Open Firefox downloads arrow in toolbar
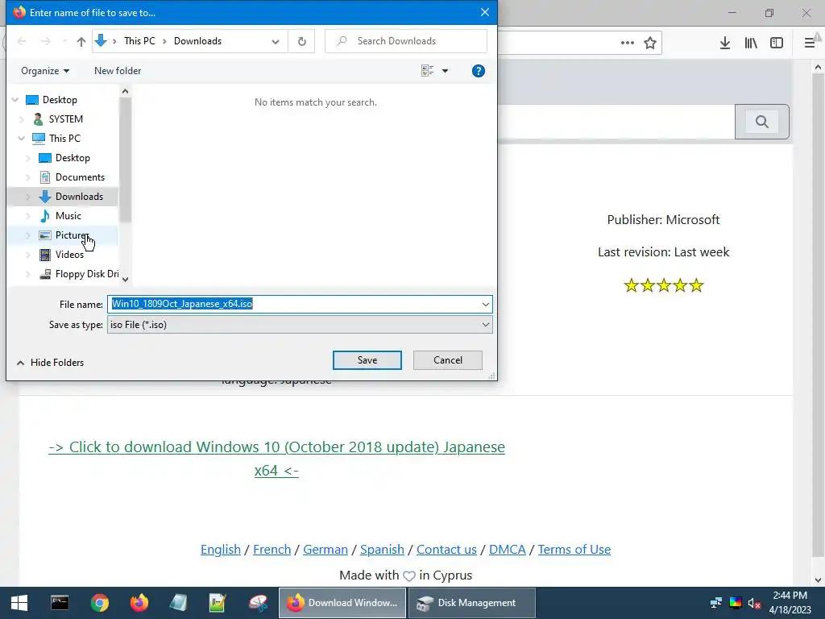Image resolution: width=825 pixels, height=619 pixels. [724, 43]
